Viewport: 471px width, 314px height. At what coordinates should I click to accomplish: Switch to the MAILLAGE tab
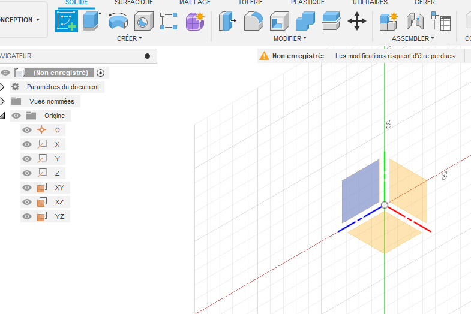194,2
